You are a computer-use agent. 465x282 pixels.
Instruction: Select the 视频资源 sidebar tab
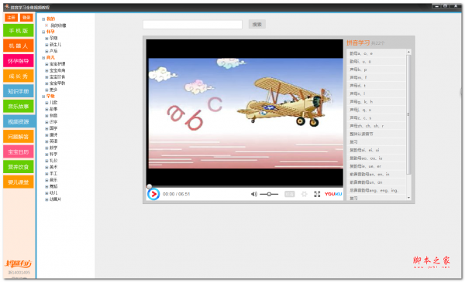click(19, 122)
